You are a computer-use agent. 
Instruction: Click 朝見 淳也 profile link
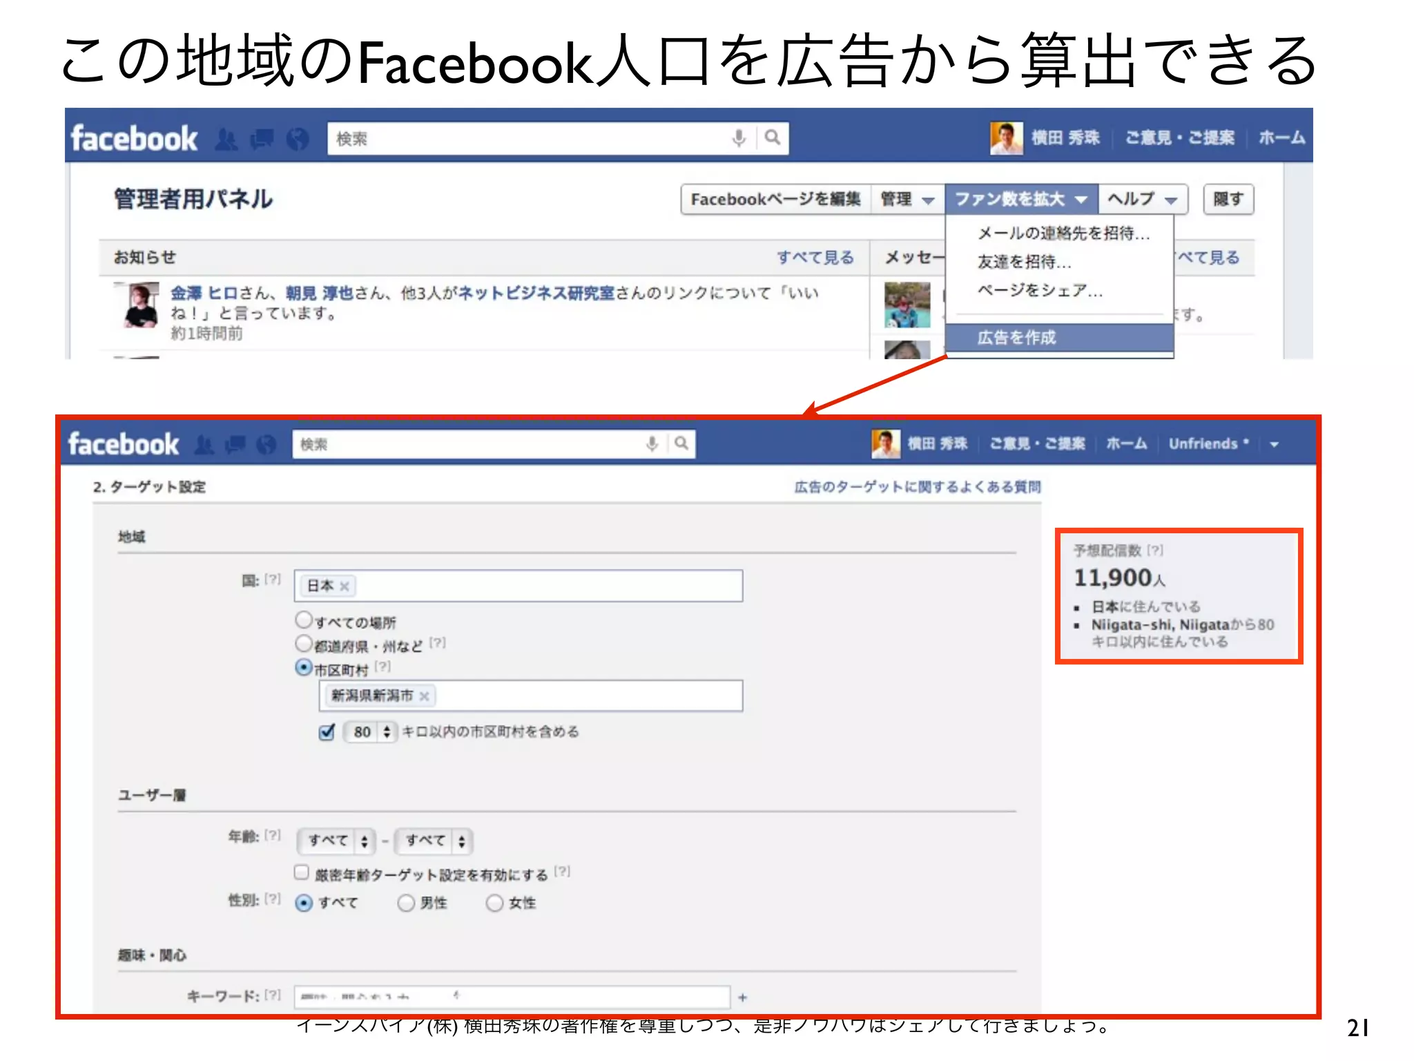[x=320, y=293]
